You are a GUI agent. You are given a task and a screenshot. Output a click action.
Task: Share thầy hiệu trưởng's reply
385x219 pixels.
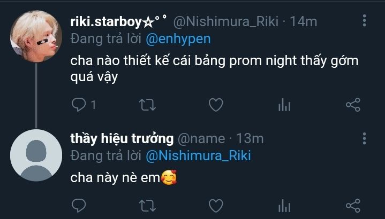tap(353, 206)
